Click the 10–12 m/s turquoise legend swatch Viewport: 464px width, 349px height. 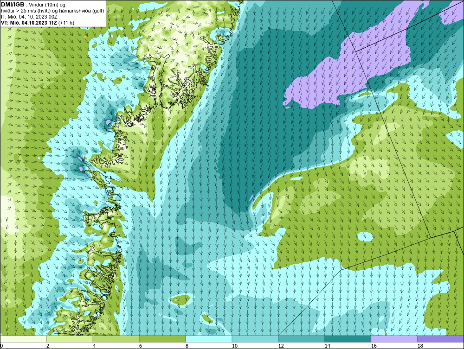click(x=255, y=339)
